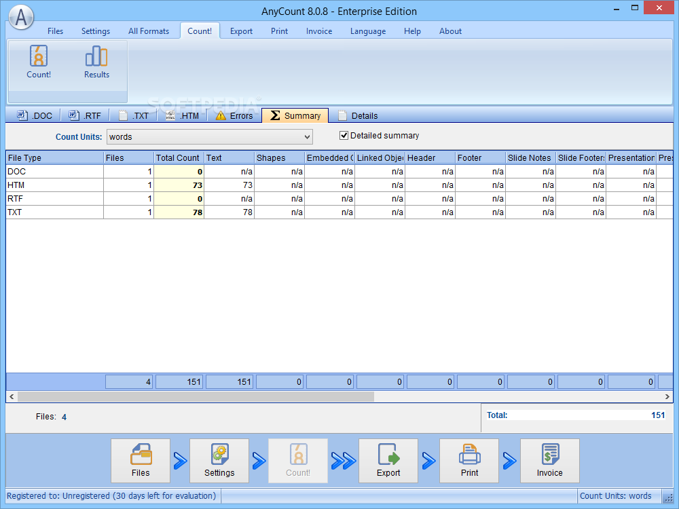Click the page icon on .TXT tab
Viewport: 679px width, 509px height.
[124, 115]
